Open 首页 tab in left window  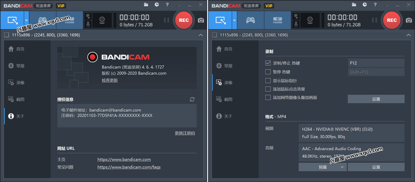tap(28, 49)
